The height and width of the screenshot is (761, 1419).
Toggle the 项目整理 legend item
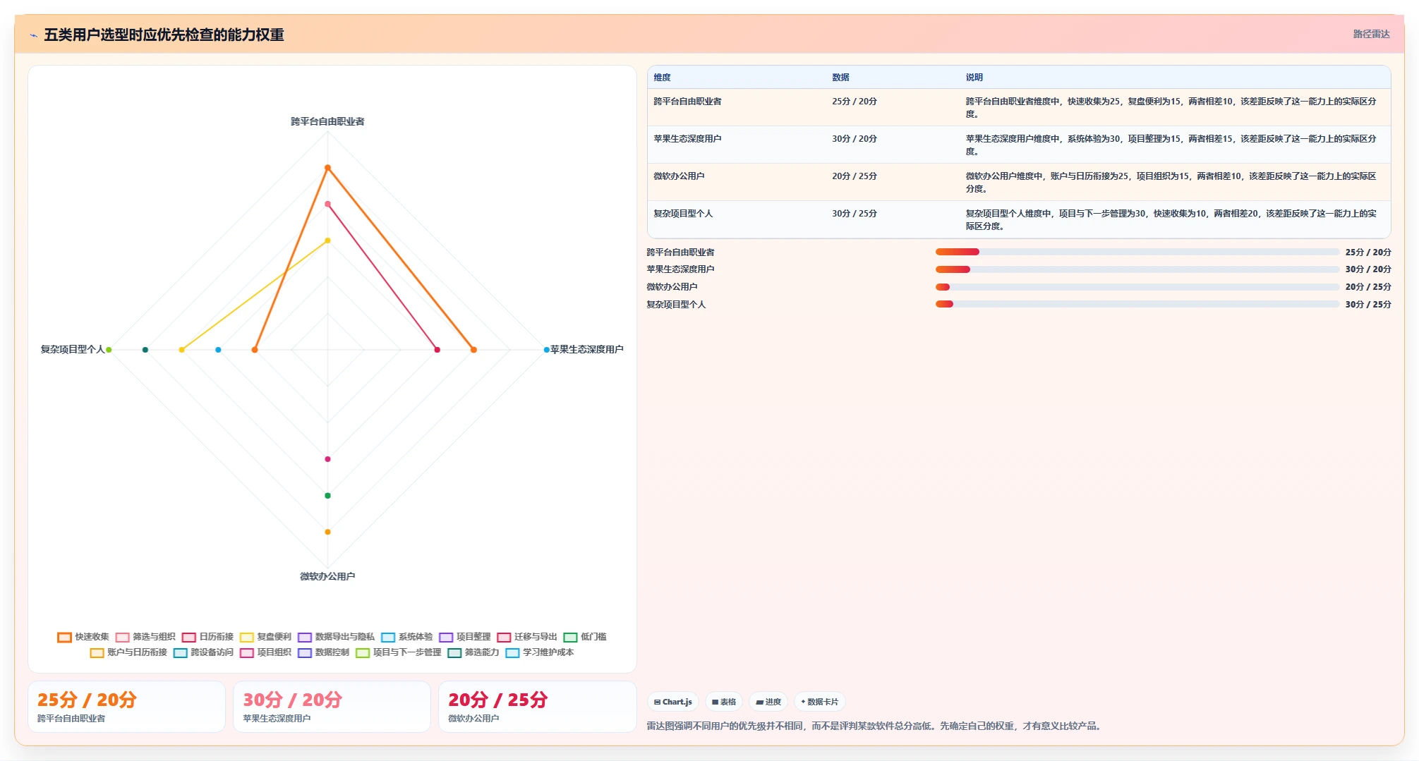click(x=465, y=637)
